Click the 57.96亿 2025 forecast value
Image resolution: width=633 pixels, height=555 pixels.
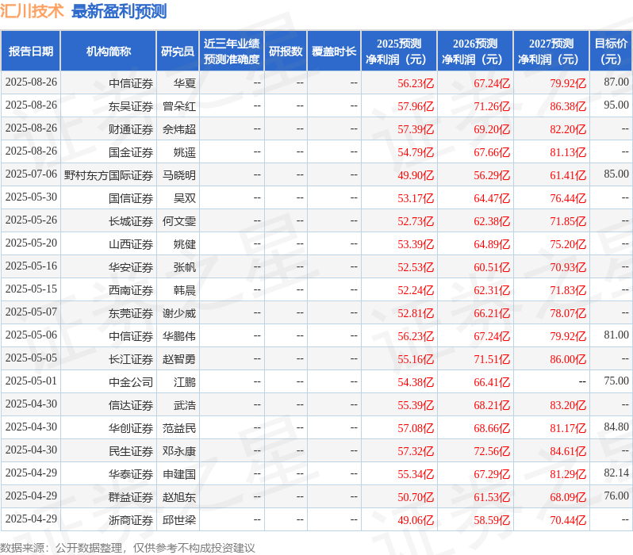point(416,106)
